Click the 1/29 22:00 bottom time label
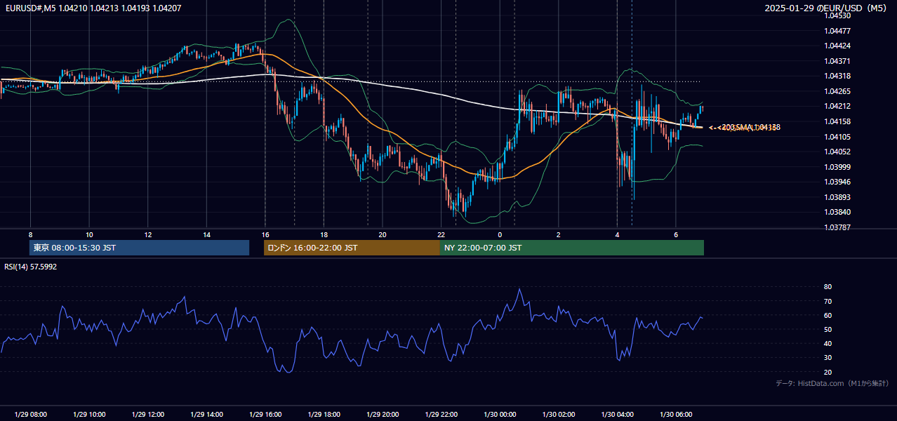Screen dimensions: 897x421 (441, 415)
